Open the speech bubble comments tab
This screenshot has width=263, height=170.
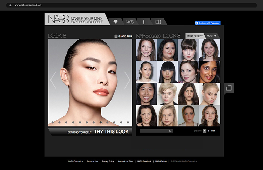click(x=115, y=22)
